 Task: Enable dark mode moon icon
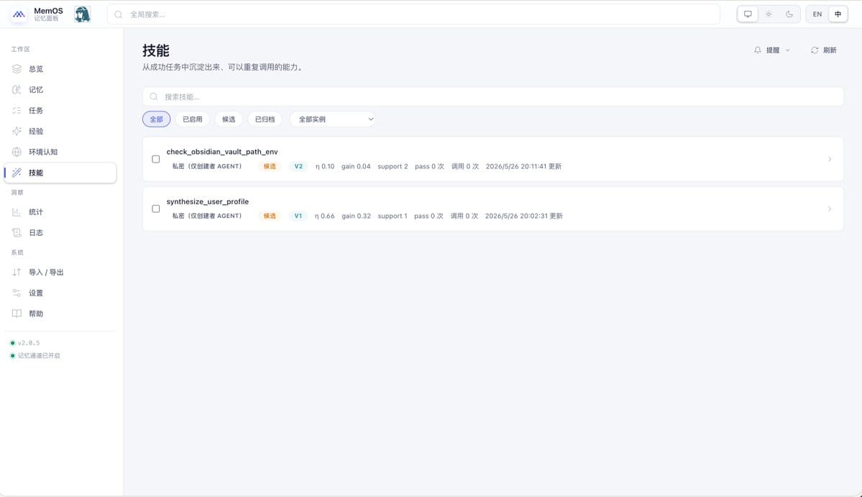[x=789, y=14]
